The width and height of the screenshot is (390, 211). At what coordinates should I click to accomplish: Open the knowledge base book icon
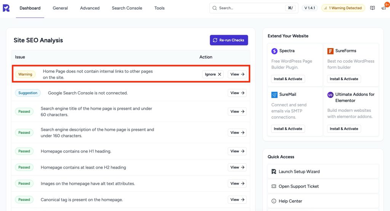point(372,8)
